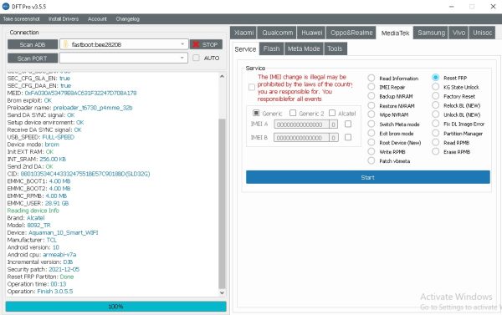Select the MediaTek tab
This screenshot has width=502, height=315.
(x=395, y=33)
